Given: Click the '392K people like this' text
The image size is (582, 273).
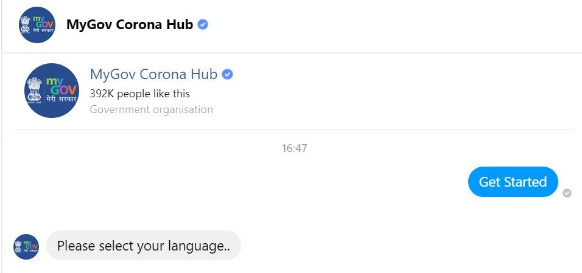Looking at the screenshot, I should pos(139,94).
